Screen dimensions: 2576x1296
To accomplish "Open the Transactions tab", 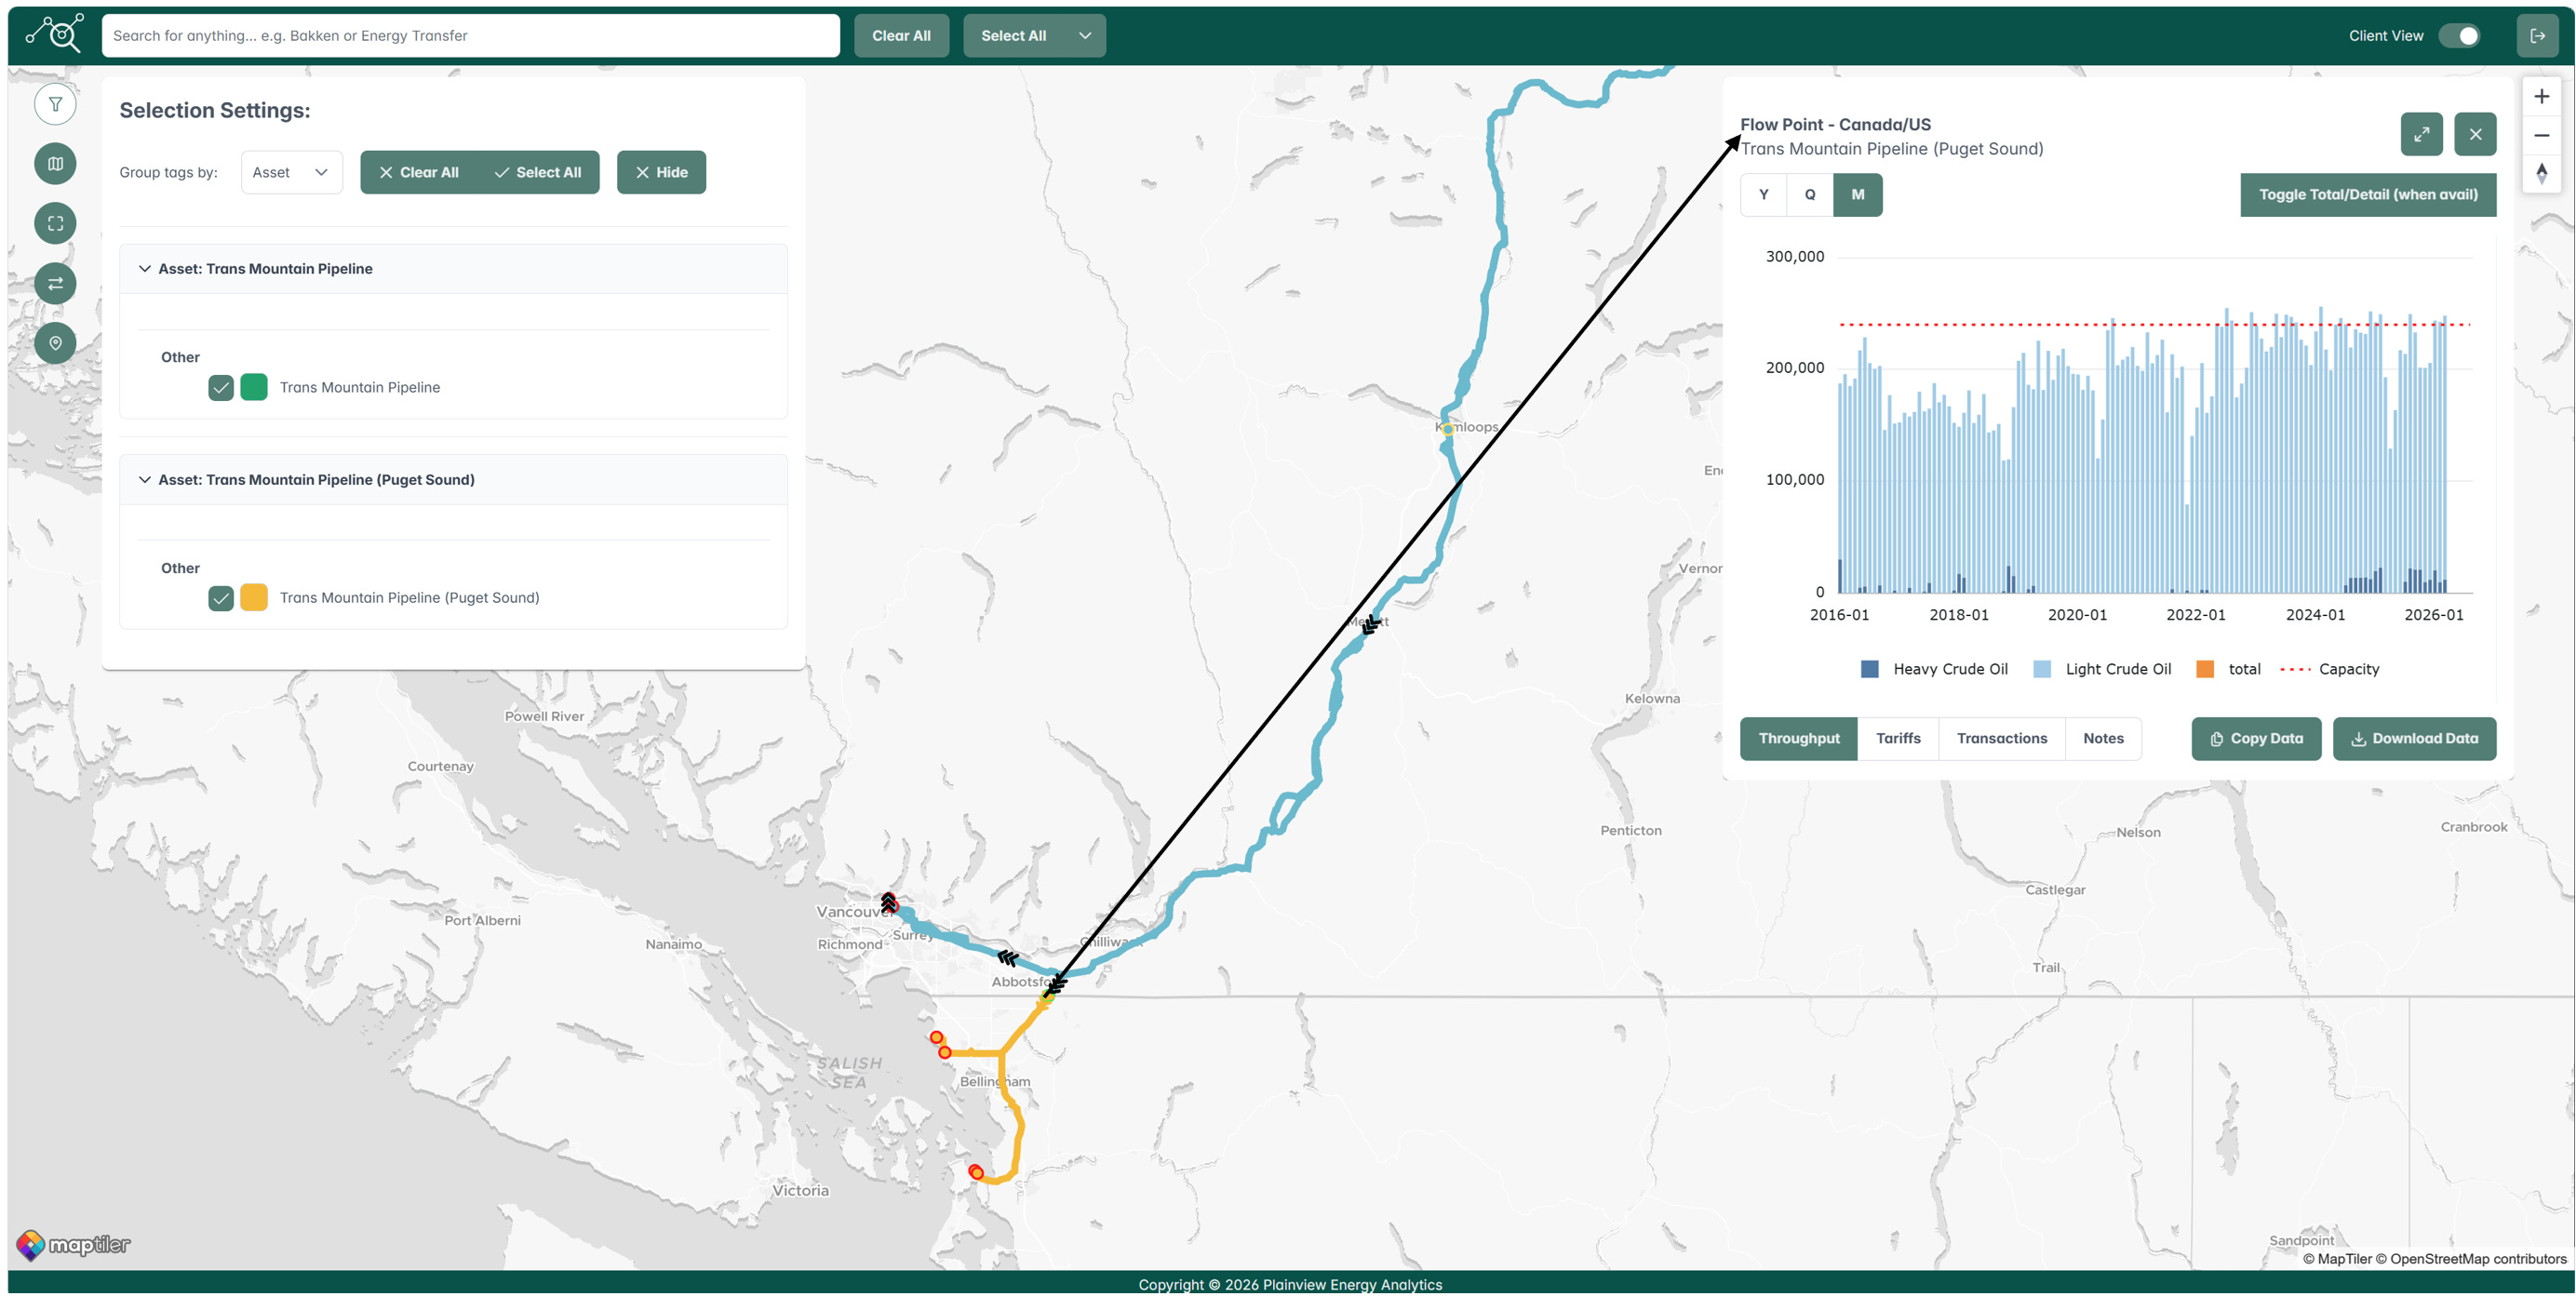I will click(2001, 739).
